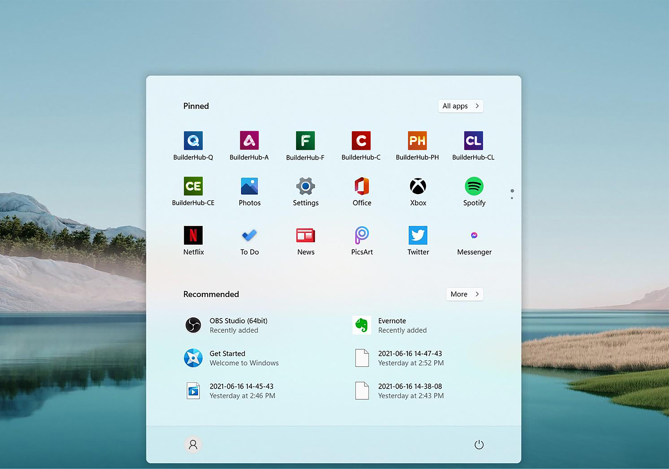The image size is (669, 469).
Task: Click the user account profile button
Action: point(193,445)
